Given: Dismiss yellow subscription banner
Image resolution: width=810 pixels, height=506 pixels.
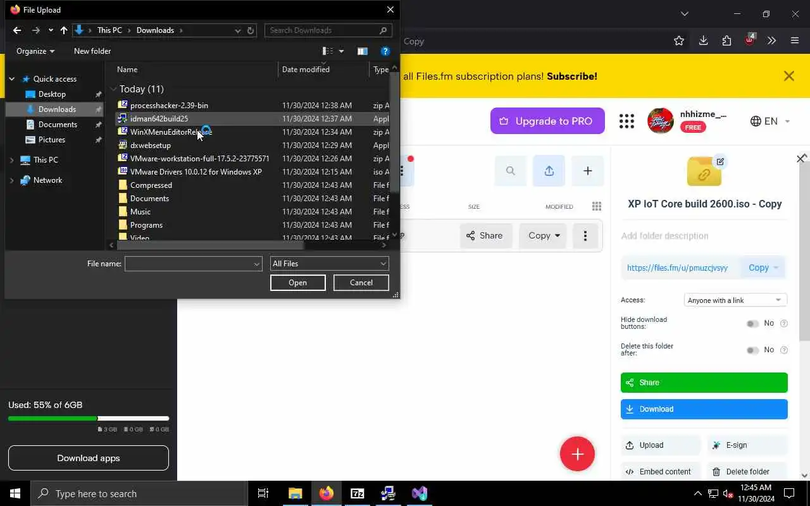Looking at the screenshot, I should pyautogui.click(x=788, y=77).
